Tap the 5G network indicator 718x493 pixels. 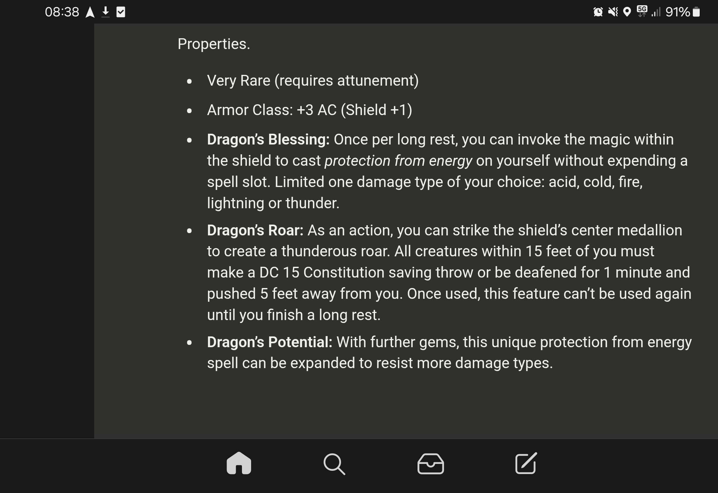pyautogui.click(x=642, y=11)
